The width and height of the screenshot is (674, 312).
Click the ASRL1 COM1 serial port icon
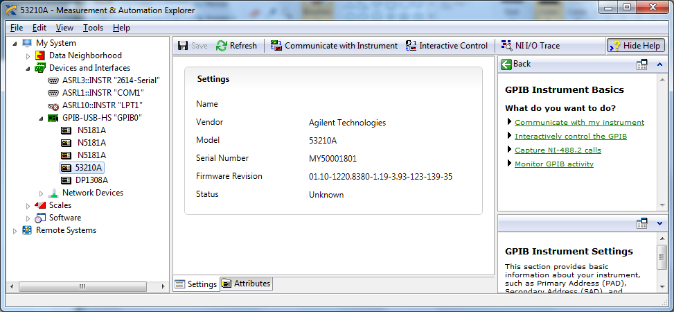point(53,93)
